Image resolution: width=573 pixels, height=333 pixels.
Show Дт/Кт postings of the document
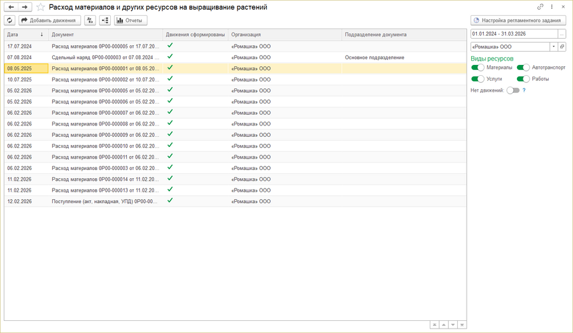pyautogui.click(x=90, y=20)
